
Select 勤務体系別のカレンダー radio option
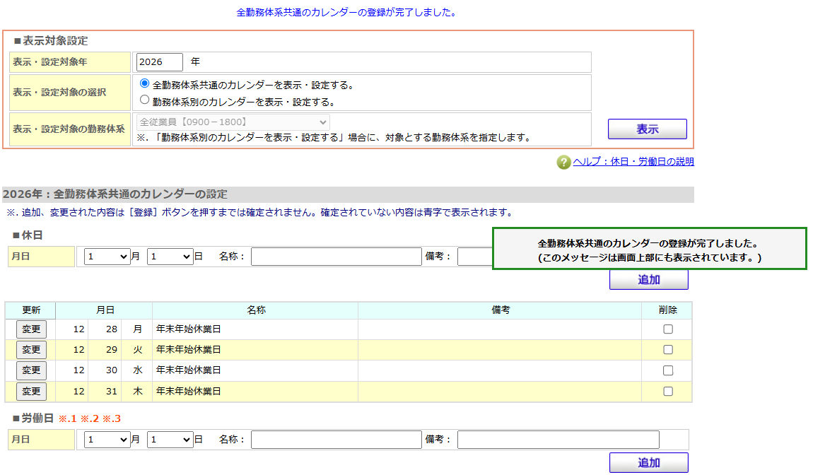[145, 100]
